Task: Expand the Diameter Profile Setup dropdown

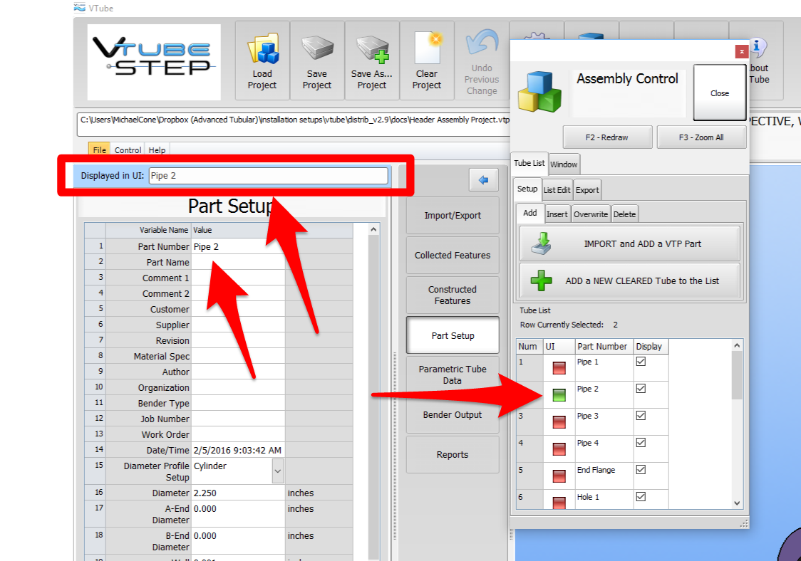Action: coord(277,471)
